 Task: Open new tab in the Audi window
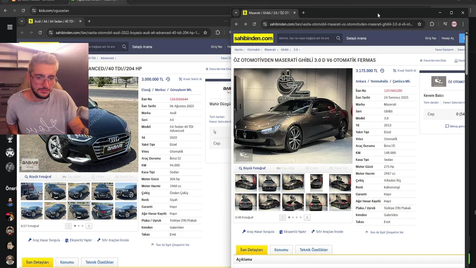pos(89,21)
